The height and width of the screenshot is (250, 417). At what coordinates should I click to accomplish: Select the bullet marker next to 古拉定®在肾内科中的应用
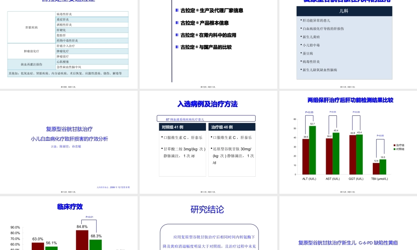[x=177, y=35]
